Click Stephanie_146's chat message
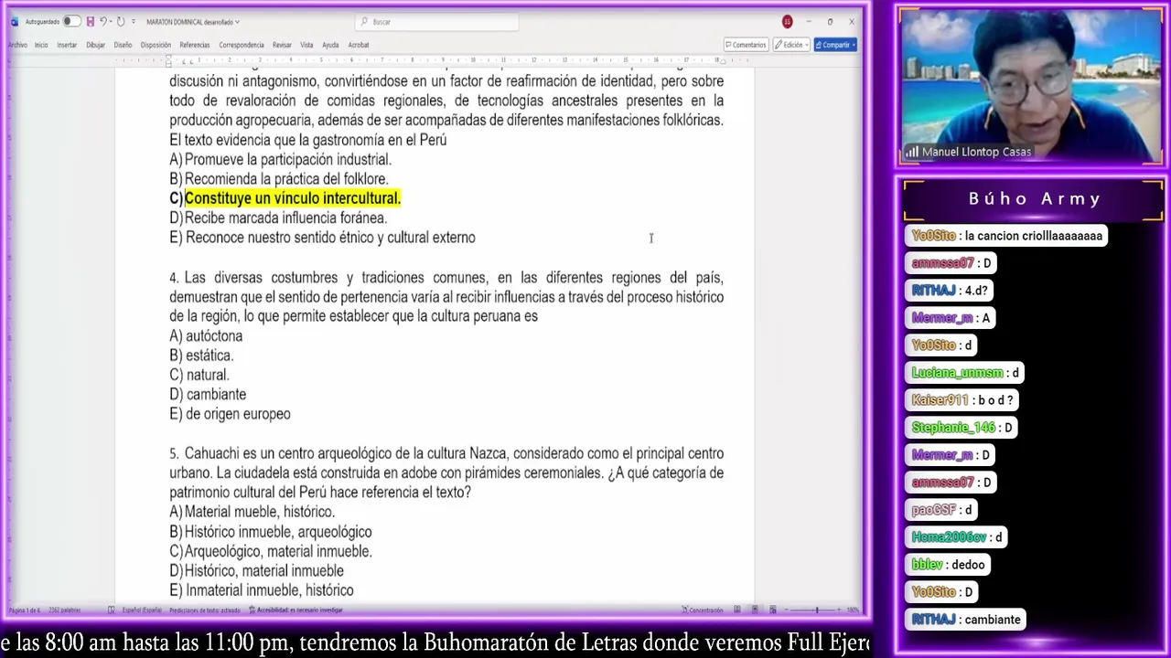This screenshot has height=658, width=1171. pyautogui.click(x=962, y=428)
